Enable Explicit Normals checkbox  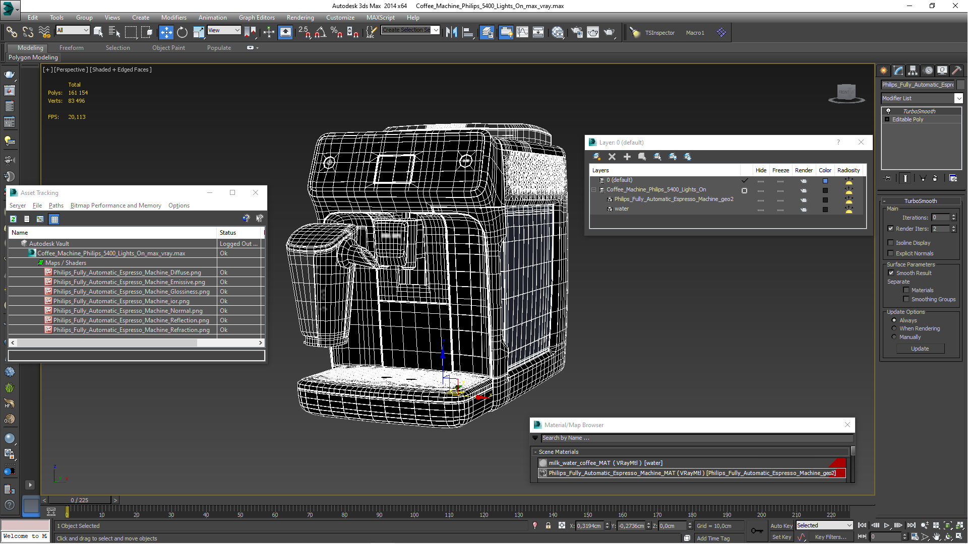[890, 253]
